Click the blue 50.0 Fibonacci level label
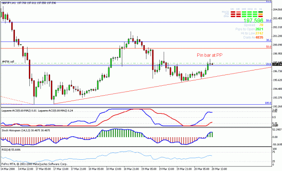This screenshot has height=171, width=282. (268, 20)
